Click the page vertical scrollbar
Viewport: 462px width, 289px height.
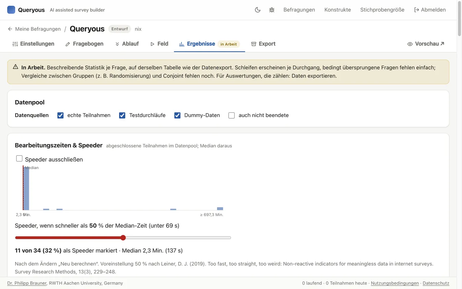[x=459, y=19]
